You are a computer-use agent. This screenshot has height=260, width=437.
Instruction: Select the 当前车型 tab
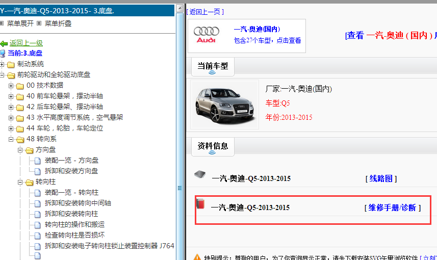213,67
